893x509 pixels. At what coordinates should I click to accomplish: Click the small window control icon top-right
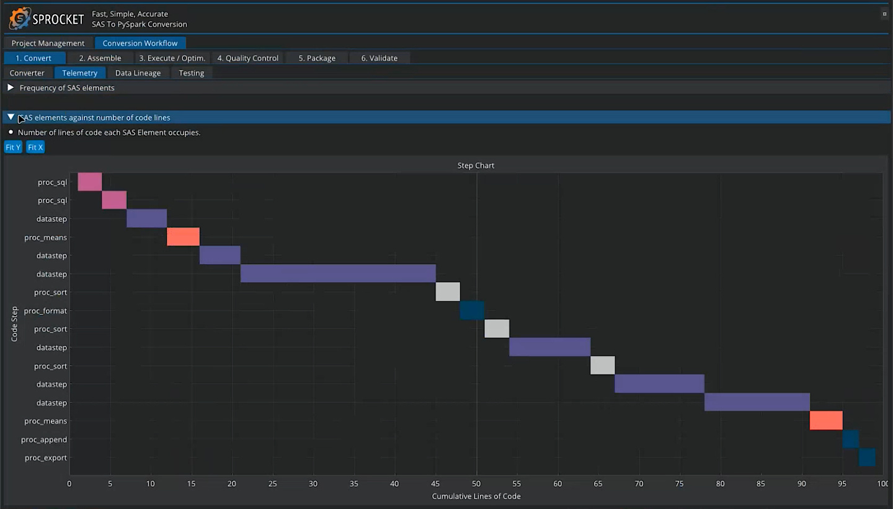click(884, 14)
